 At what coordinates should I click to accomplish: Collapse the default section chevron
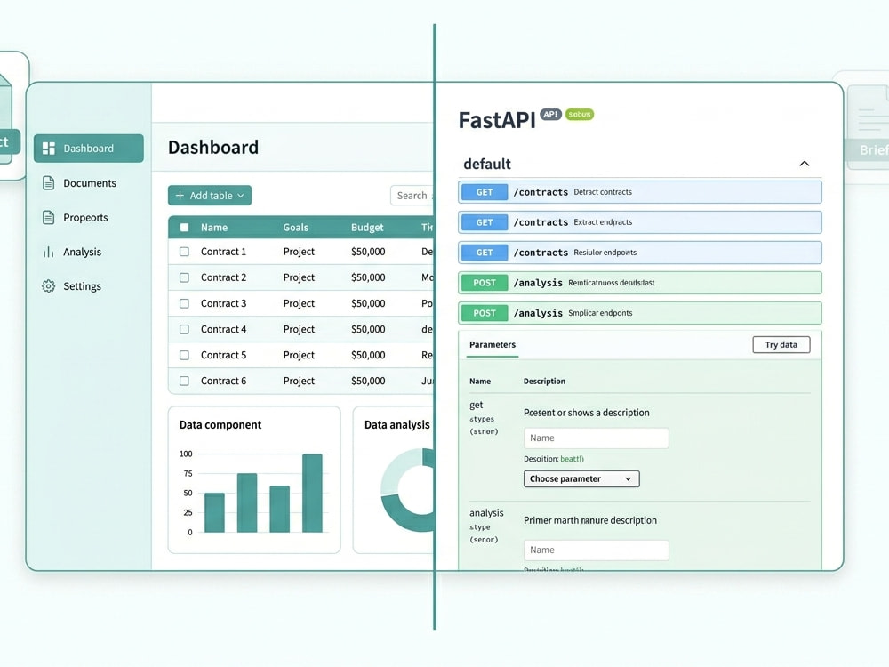pyautogui.click(x=804, y=164)
